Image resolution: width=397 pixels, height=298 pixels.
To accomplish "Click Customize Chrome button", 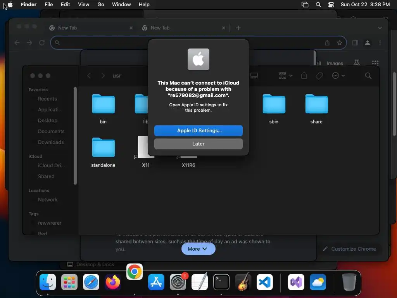I will 350,249.
